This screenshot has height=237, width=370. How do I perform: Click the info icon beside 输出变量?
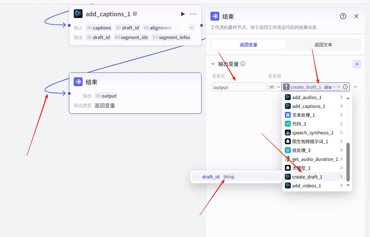point(243,64)
